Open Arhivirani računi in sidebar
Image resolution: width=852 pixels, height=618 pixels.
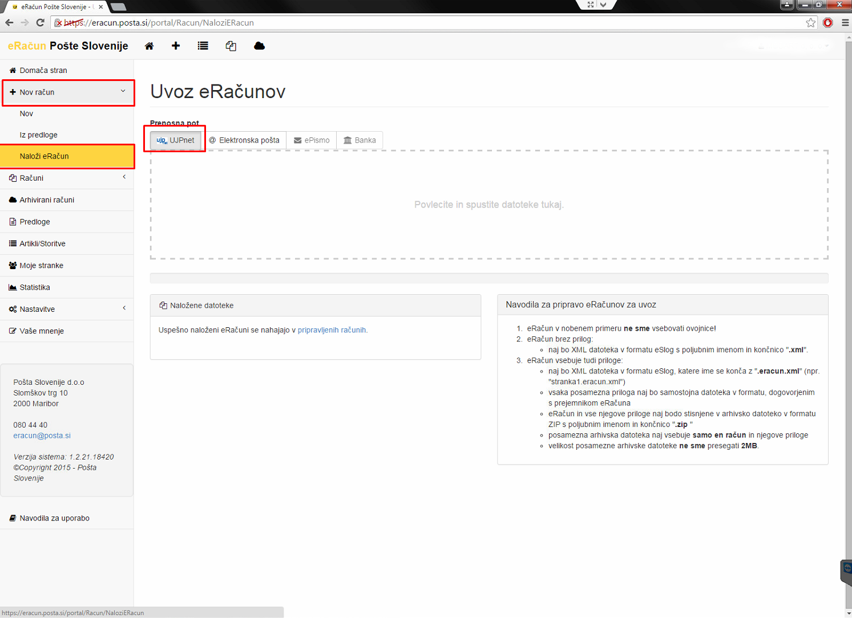67,200
